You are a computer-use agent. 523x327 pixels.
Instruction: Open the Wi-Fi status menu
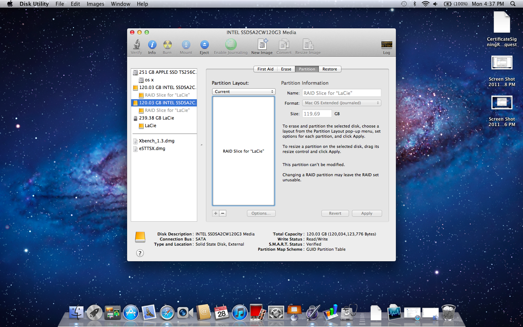(x=425, y=4)
